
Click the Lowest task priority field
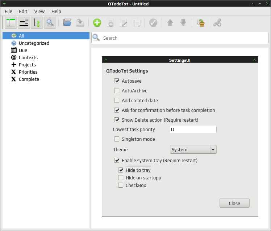coord(193,129)
